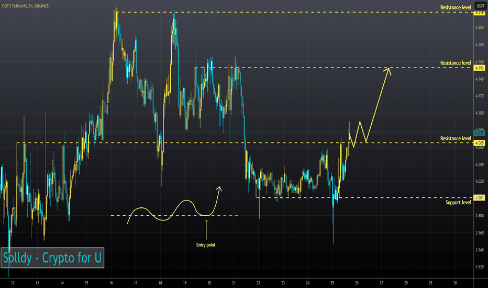
Task: Click date label 23 on time axis
Action: click(283, 283)
